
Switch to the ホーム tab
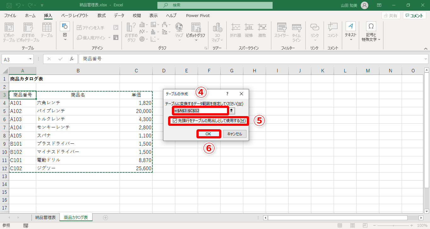30,15
